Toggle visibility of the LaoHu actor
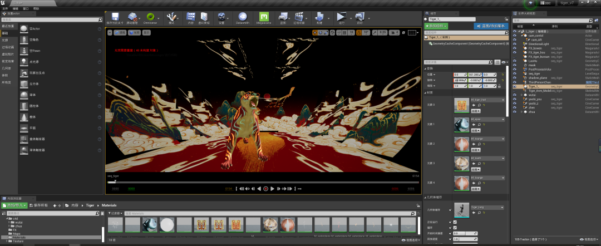Screen dimensions: 601x246 (514, 61)
